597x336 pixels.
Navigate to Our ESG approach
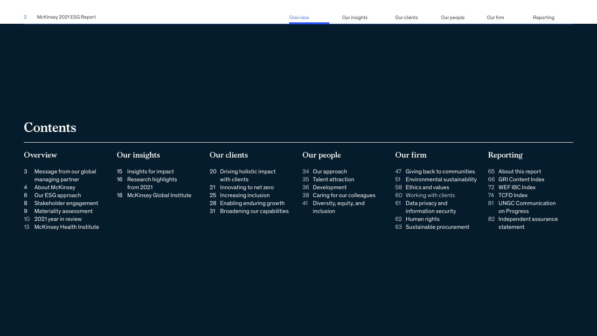(57, 195)
